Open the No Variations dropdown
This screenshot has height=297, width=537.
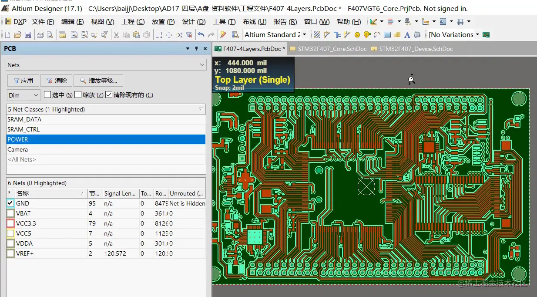click(454, 35)
